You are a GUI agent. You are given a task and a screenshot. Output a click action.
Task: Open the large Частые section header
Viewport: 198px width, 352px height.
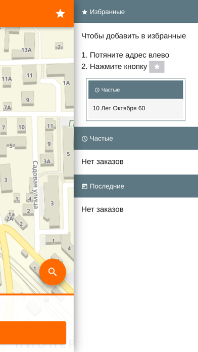(136, 138)
